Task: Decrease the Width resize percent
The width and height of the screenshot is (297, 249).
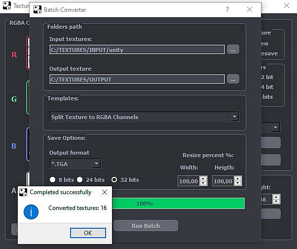Action: point(203,183)
